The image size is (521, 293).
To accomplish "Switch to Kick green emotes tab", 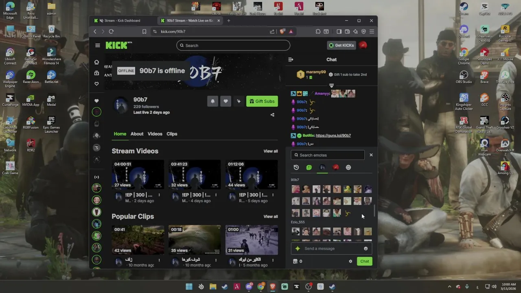I will coord(309,167).
